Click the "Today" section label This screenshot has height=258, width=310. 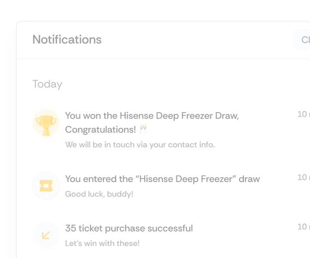47,84
